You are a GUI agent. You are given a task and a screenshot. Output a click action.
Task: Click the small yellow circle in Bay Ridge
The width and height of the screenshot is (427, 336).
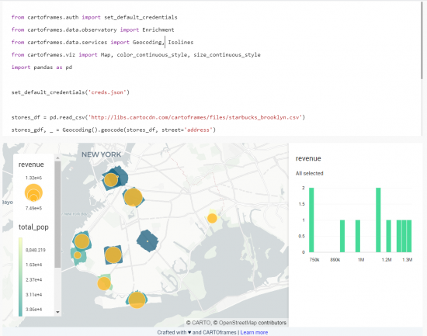[78, 255]
